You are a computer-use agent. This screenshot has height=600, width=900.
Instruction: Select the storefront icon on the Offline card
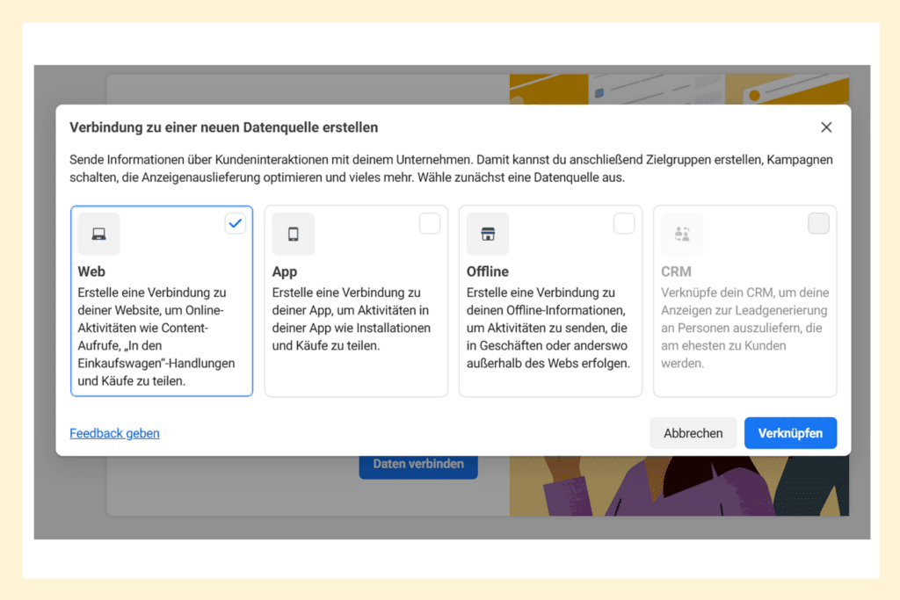pyautogui.click(x=487, y=233)
